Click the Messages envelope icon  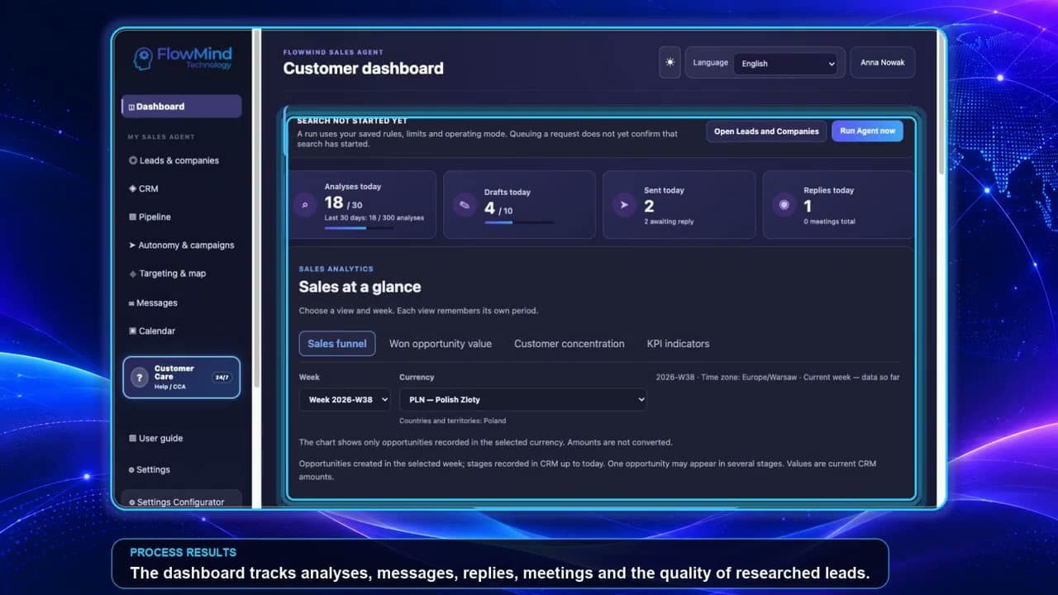131,303
